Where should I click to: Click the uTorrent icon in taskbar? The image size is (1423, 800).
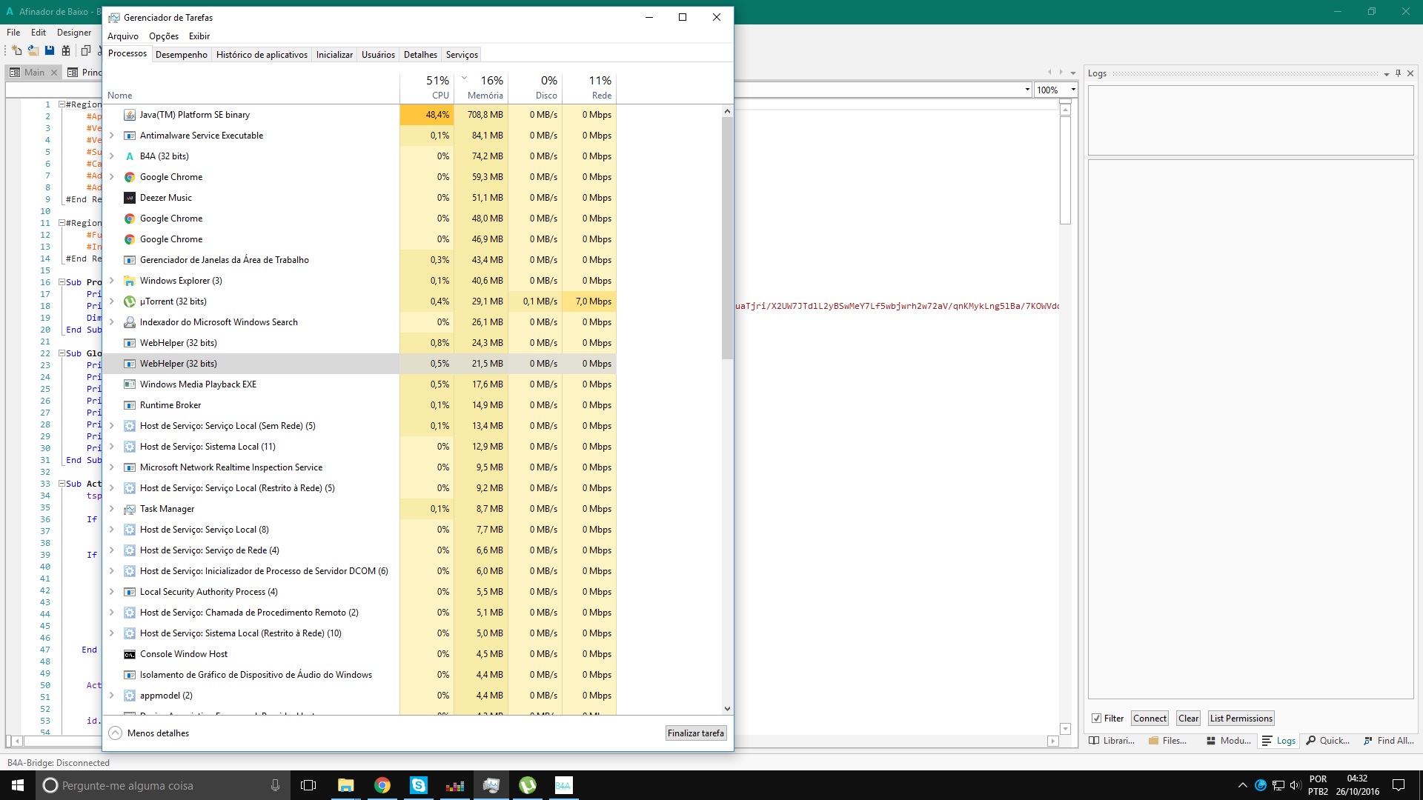(x=528, y=785)
